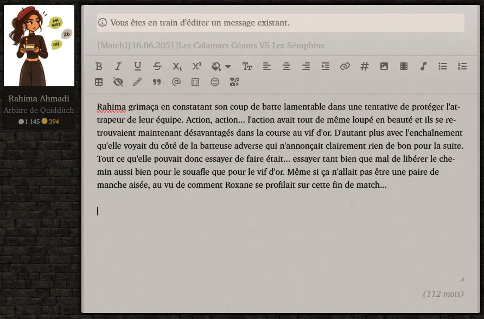Image resolution: width=484 pixels, height=319 pixels.
Task: Click the misspelled word Rahima in text
Action: click(111, 107)
